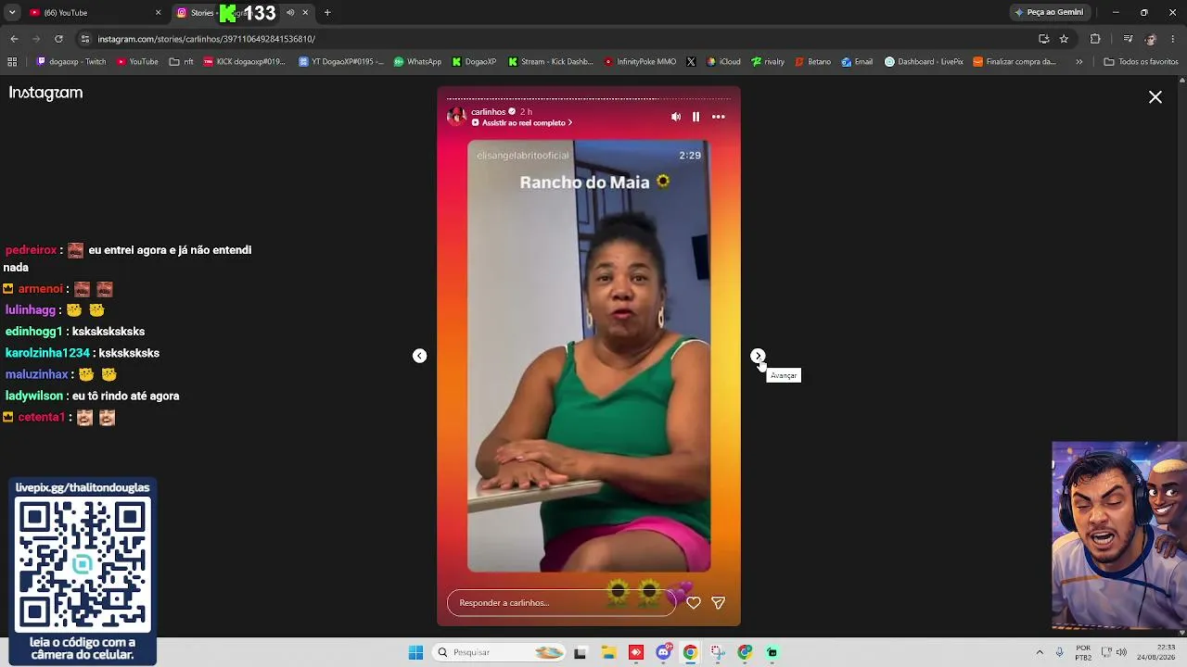Click the install app icon in the address bar

[1043, 39]
